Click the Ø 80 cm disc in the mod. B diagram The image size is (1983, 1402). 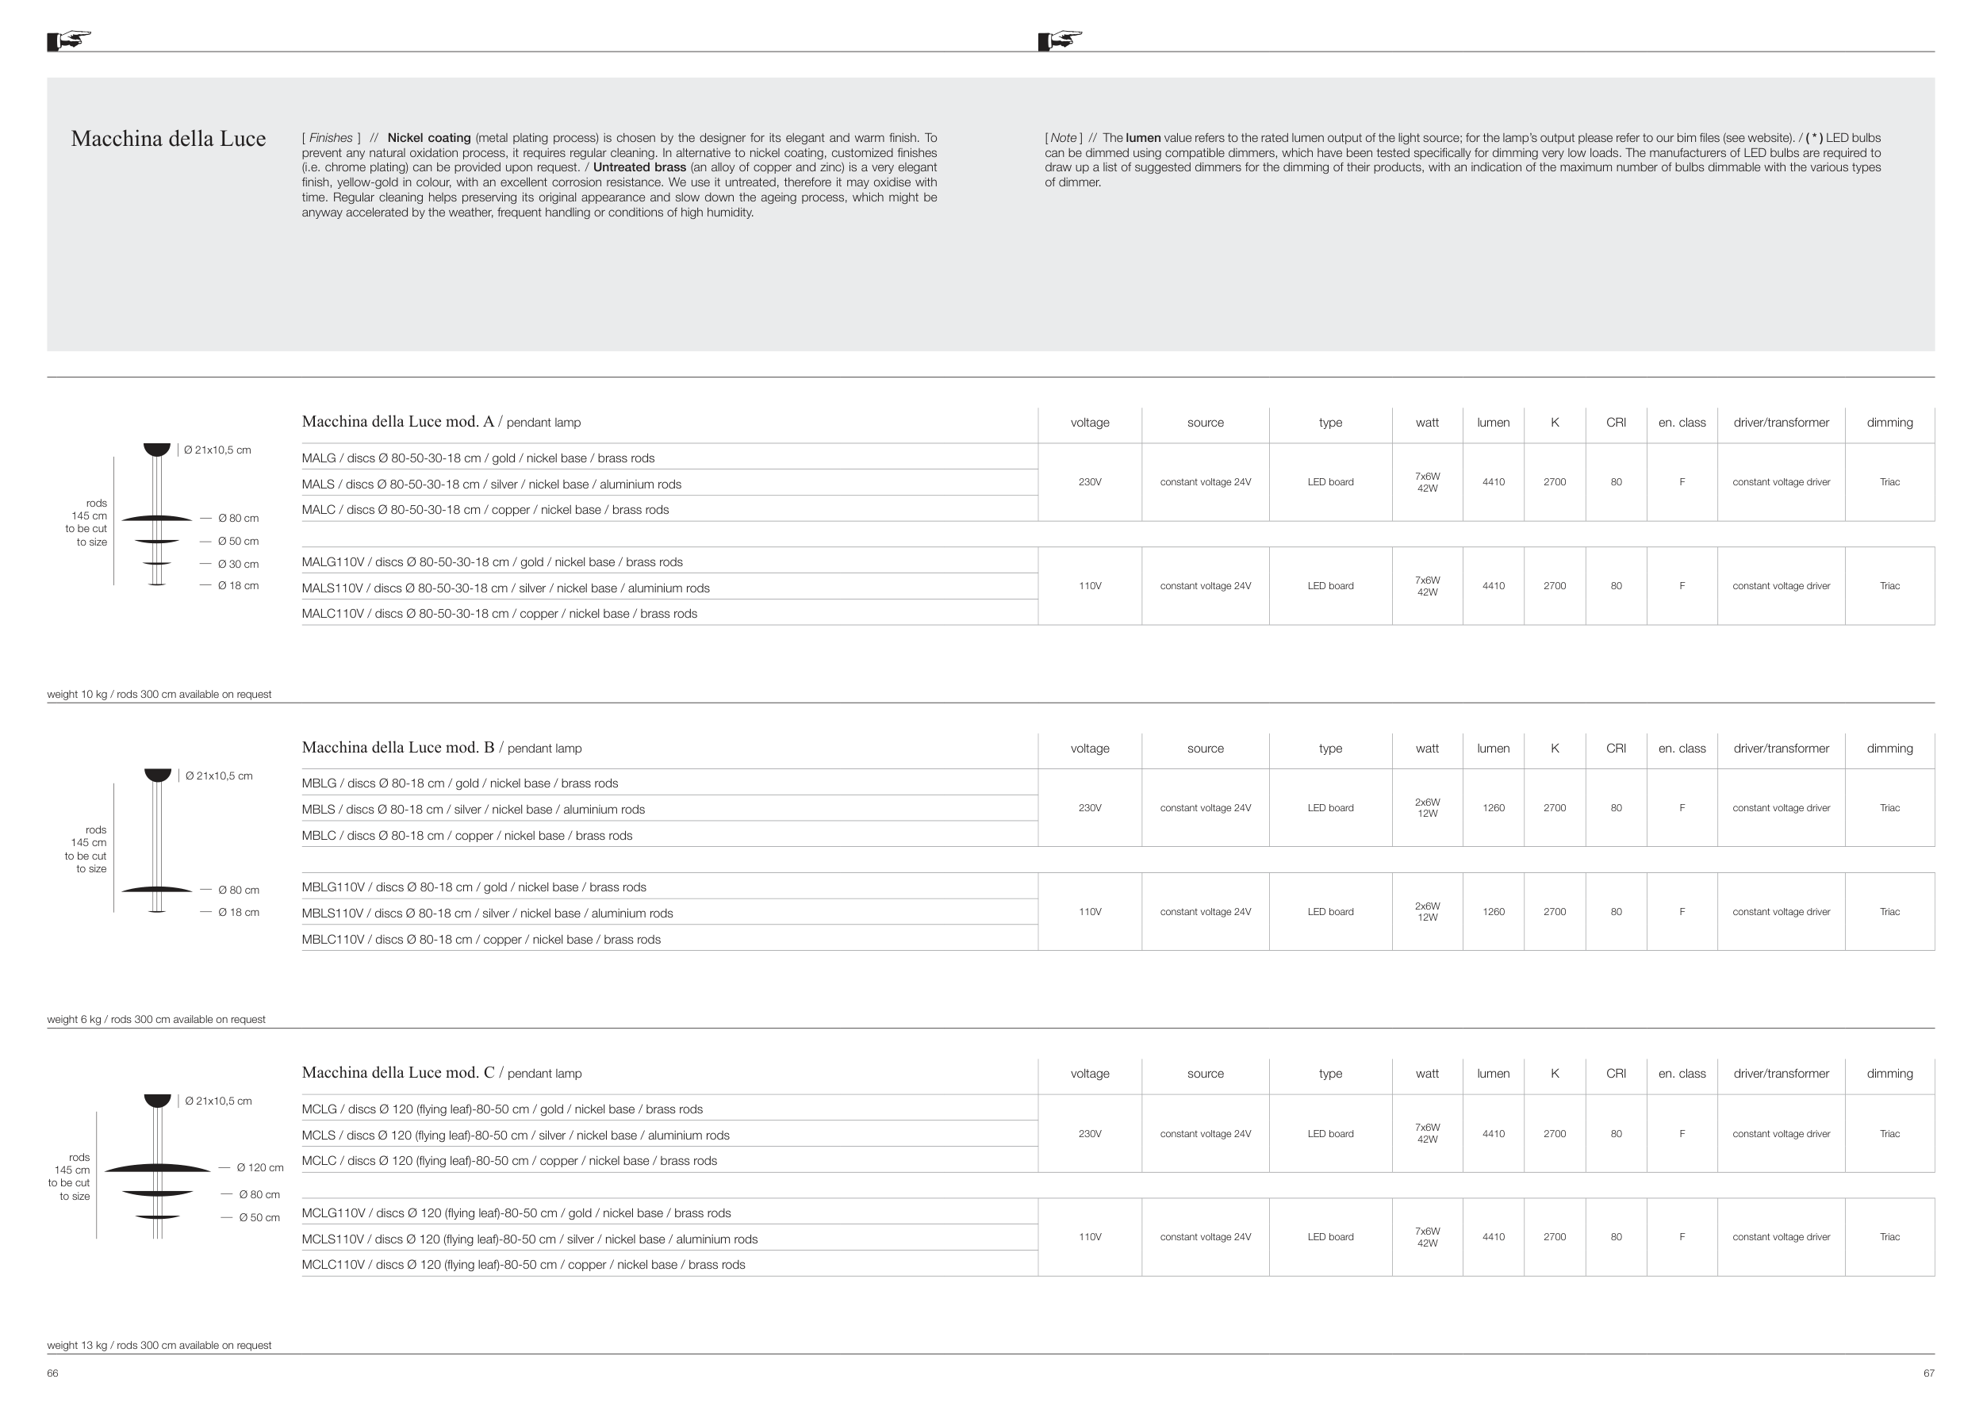(x=156, y=889)
